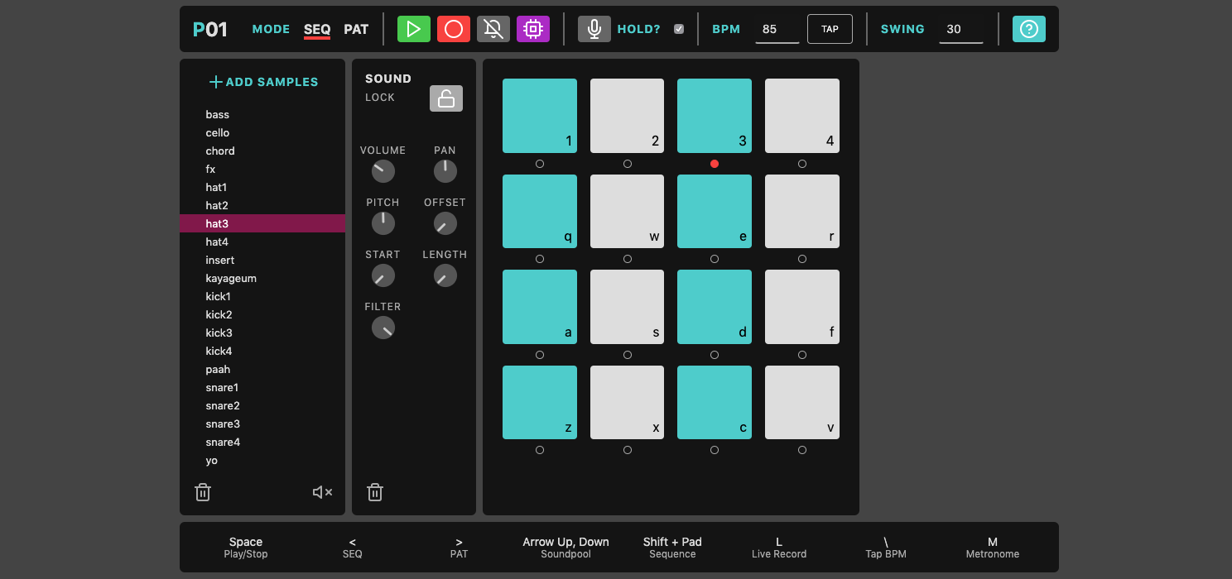Screen dimensions: 1232x579
Task: Click the soundpool trash icon
Action: [x=203, y=493]
